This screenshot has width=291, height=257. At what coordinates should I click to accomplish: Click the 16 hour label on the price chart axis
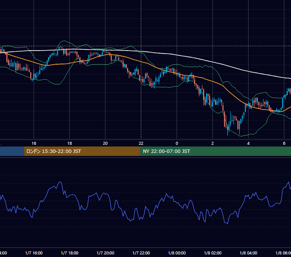[x=34, y=143]
